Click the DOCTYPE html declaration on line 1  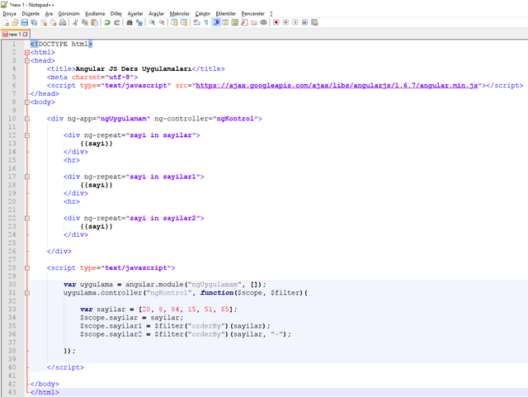[61, 44]
